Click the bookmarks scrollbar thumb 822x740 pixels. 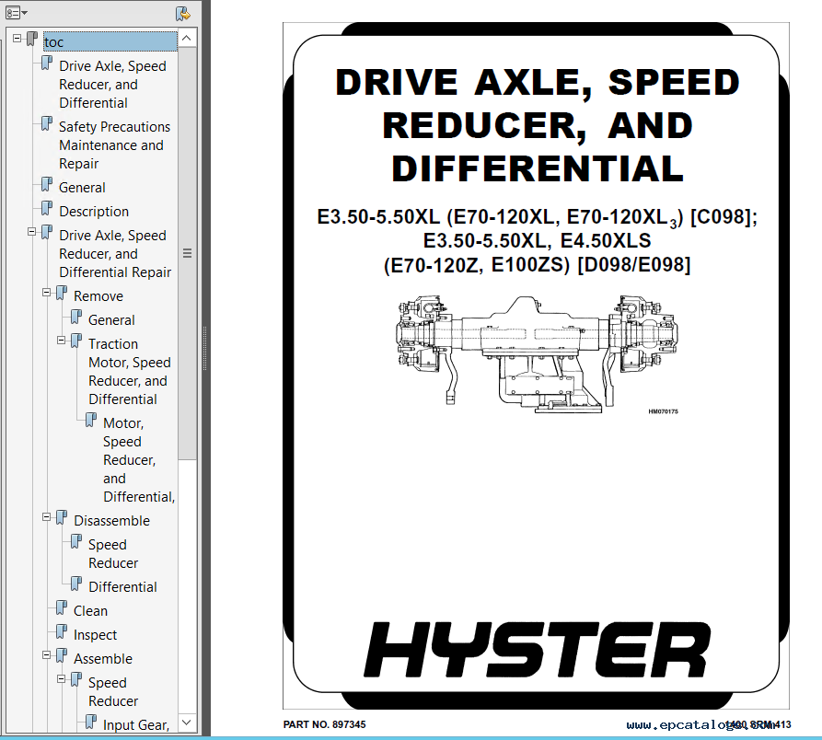[187, 254]
